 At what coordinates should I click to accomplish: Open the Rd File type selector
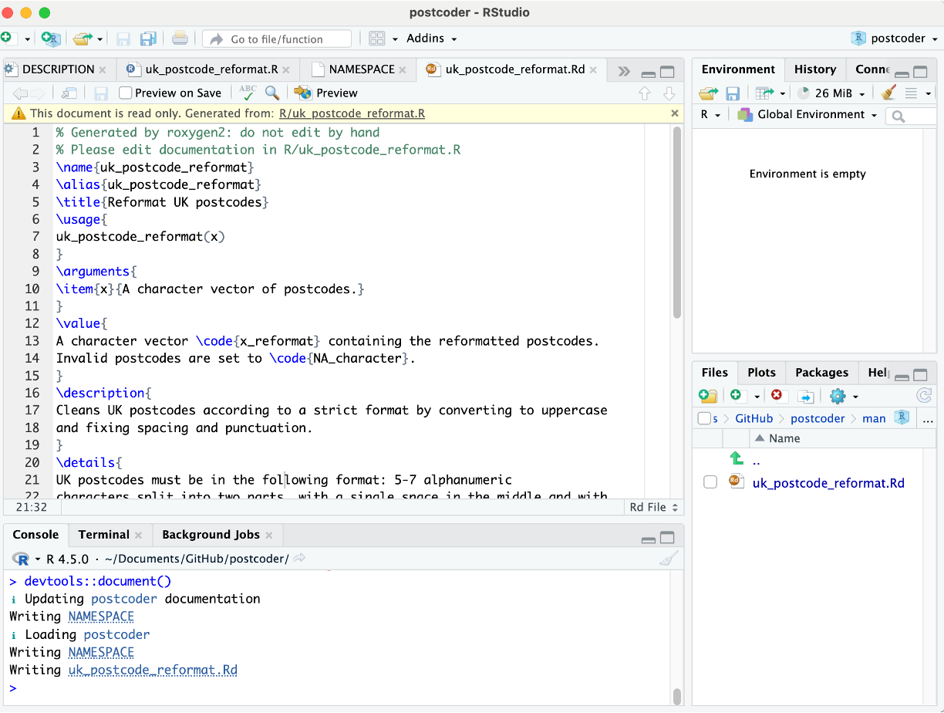[x=654, y=507]
